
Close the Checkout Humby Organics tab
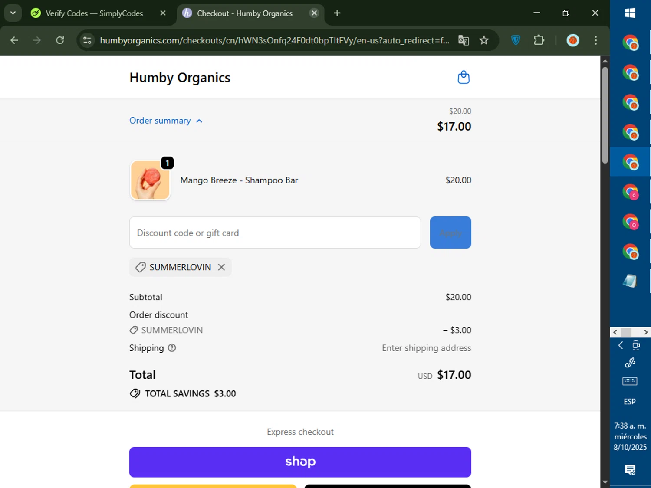coord(314,13)
